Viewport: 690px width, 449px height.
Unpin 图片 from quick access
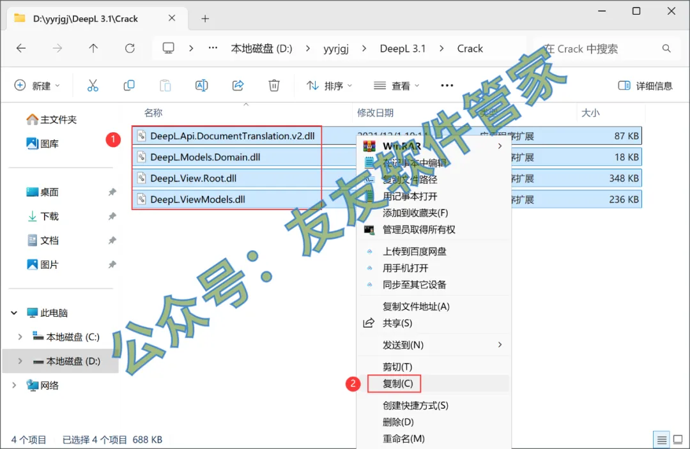pyautogui.click(x=112, y=264)
